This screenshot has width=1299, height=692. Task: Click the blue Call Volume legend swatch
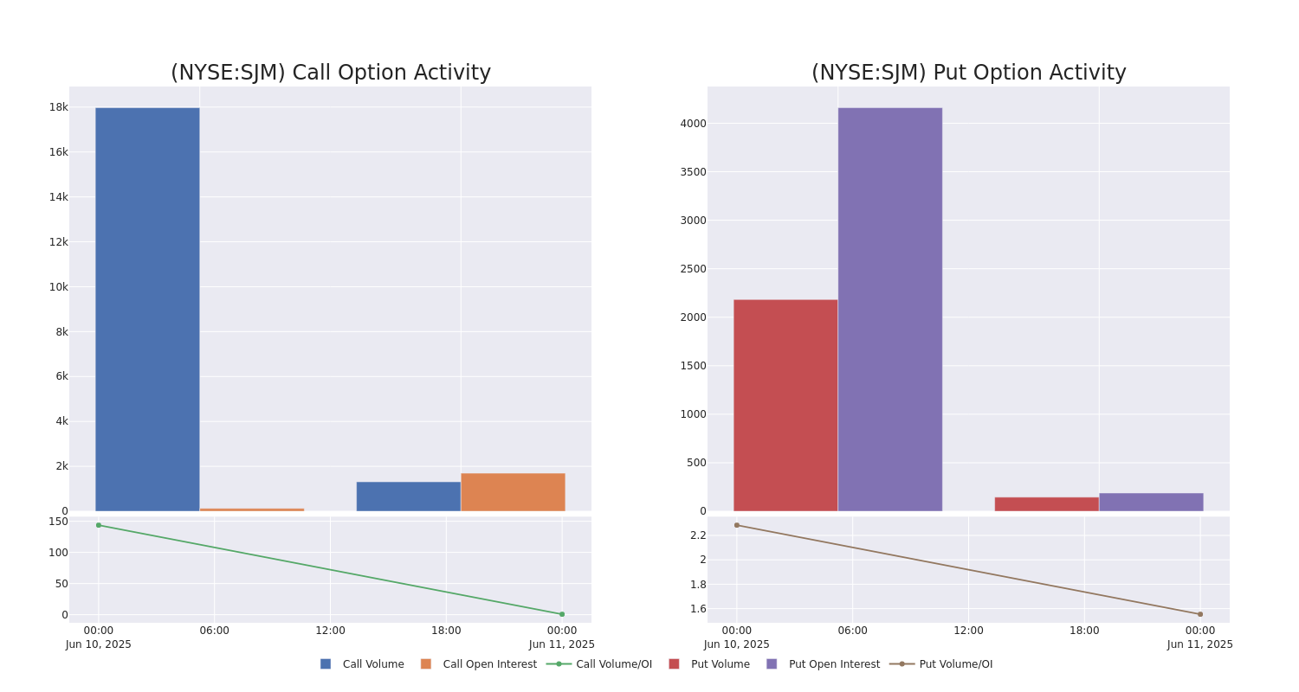(x=326, y=664)
